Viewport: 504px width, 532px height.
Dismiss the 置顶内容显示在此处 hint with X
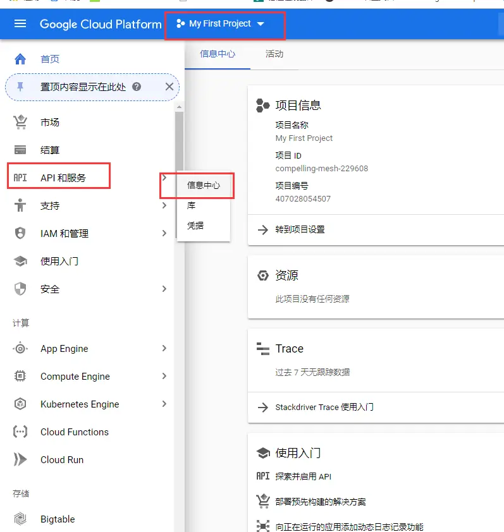click(x=169, y=87)
